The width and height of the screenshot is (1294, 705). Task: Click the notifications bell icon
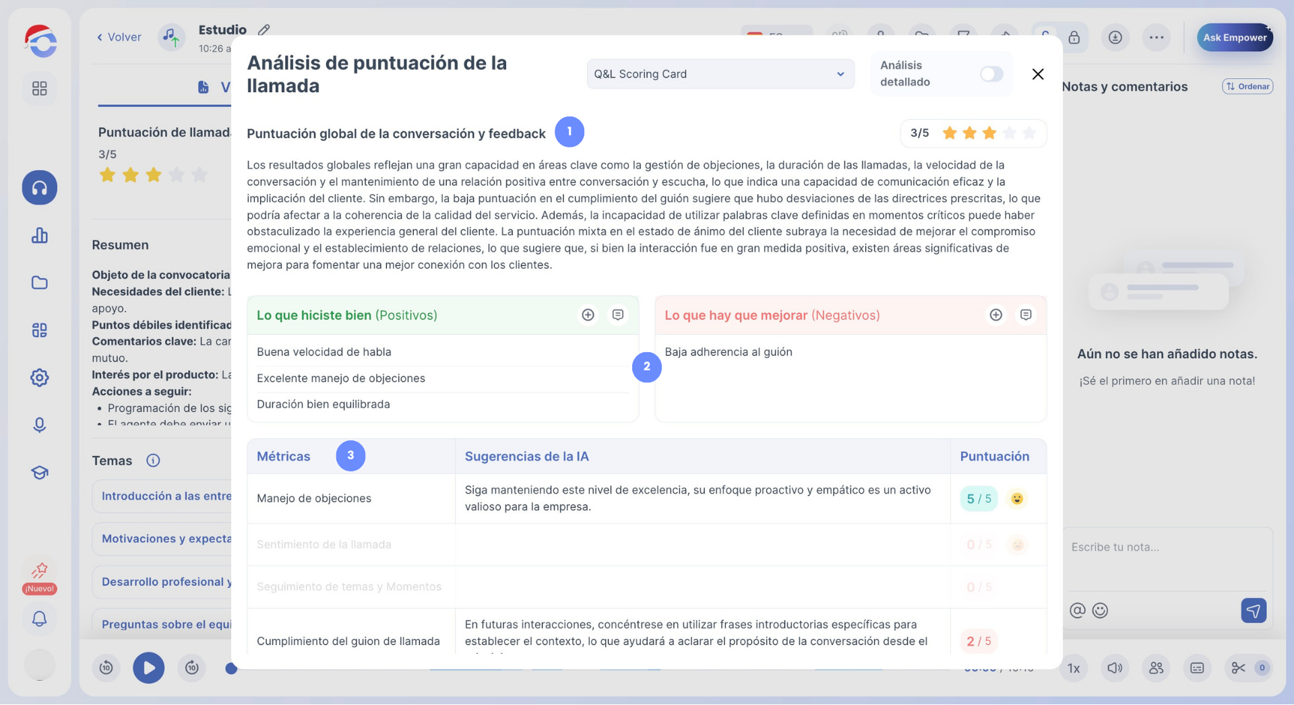[x=40, y=618]
